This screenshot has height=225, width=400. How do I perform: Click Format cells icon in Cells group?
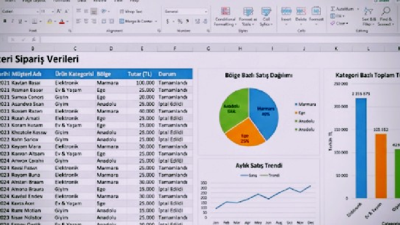[316, 12]
